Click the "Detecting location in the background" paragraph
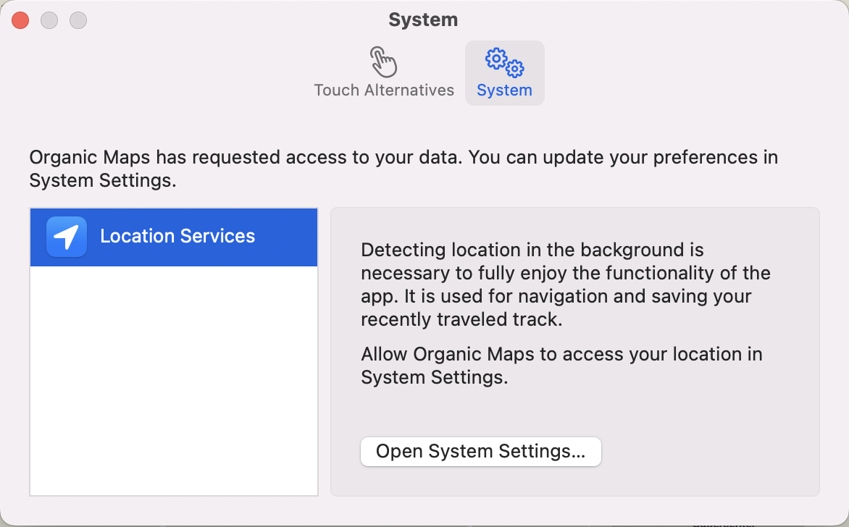Image resolution: width=849 pixels, height=527 pixels. (565, 284)
